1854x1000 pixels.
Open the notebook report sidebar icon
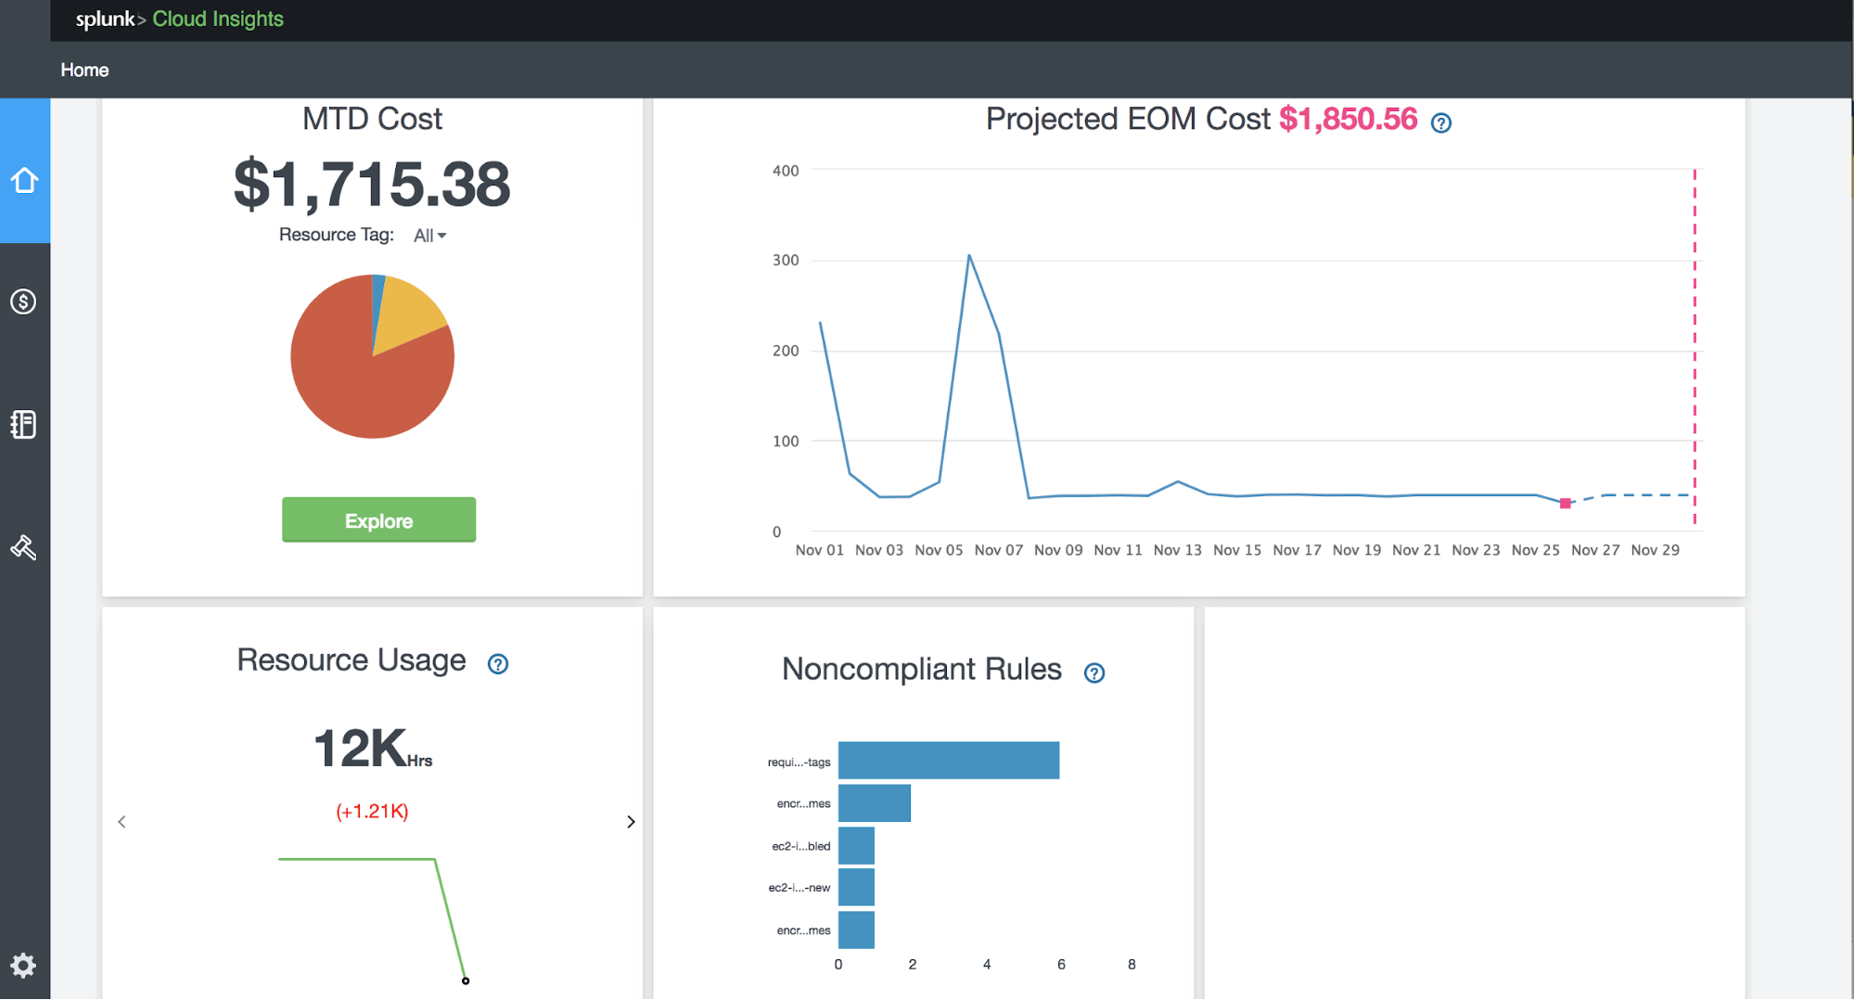[23, 424]
